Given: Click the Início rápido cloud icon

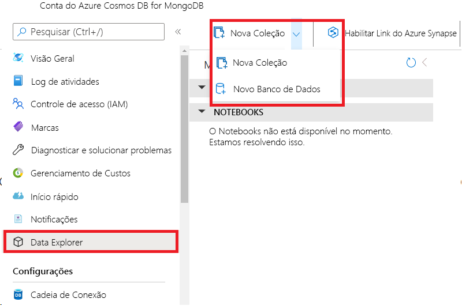Looking at the screenshot, I should (x=18, y=197).
